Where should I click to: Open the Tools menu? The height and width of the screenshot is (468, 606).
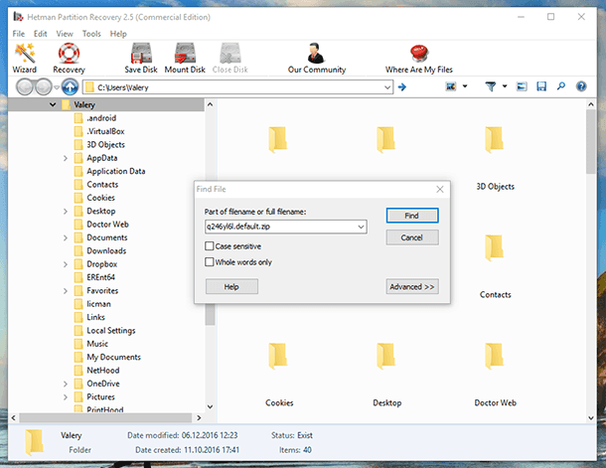91,34
